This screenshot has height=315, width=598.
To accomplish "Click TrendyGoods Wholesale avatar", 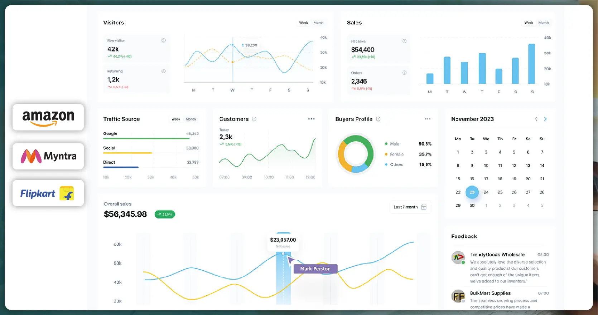I will 458,257.
